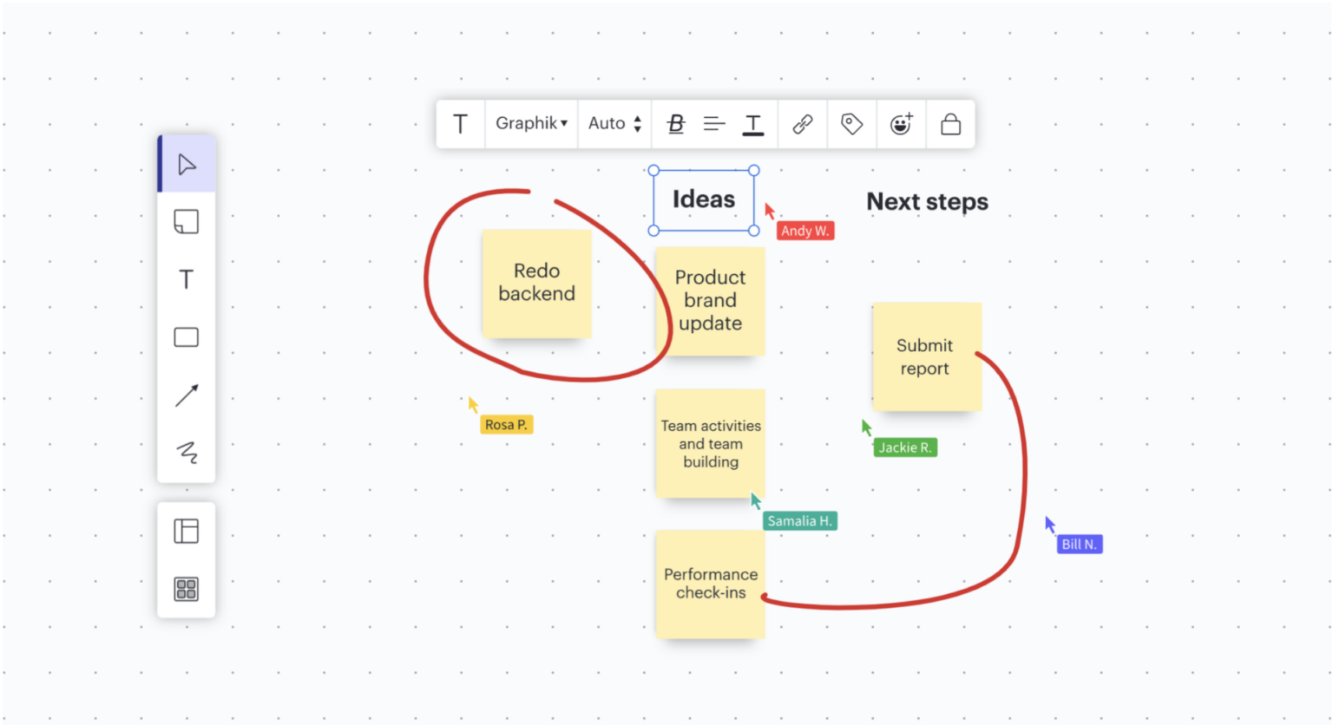Select the rectangle shape tool
The width and height of the screenshot is (1333, 725).
[186, 337]
